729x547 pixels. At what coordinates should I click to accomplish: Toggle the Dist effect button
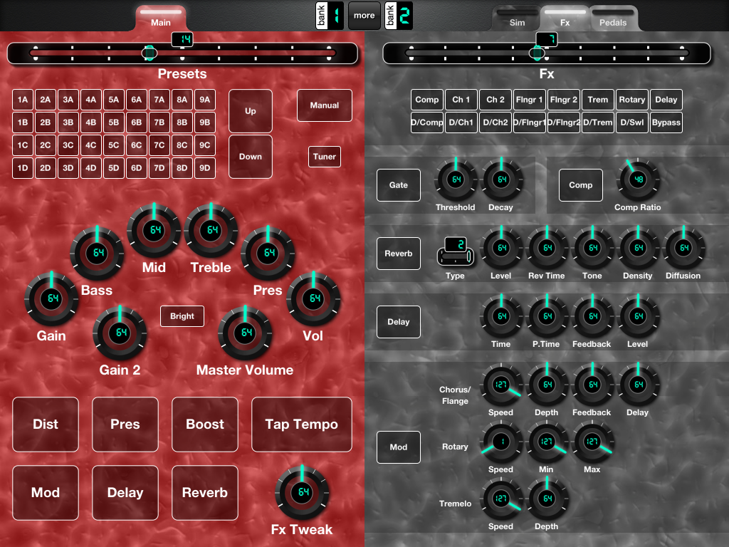tap(46, 424)
